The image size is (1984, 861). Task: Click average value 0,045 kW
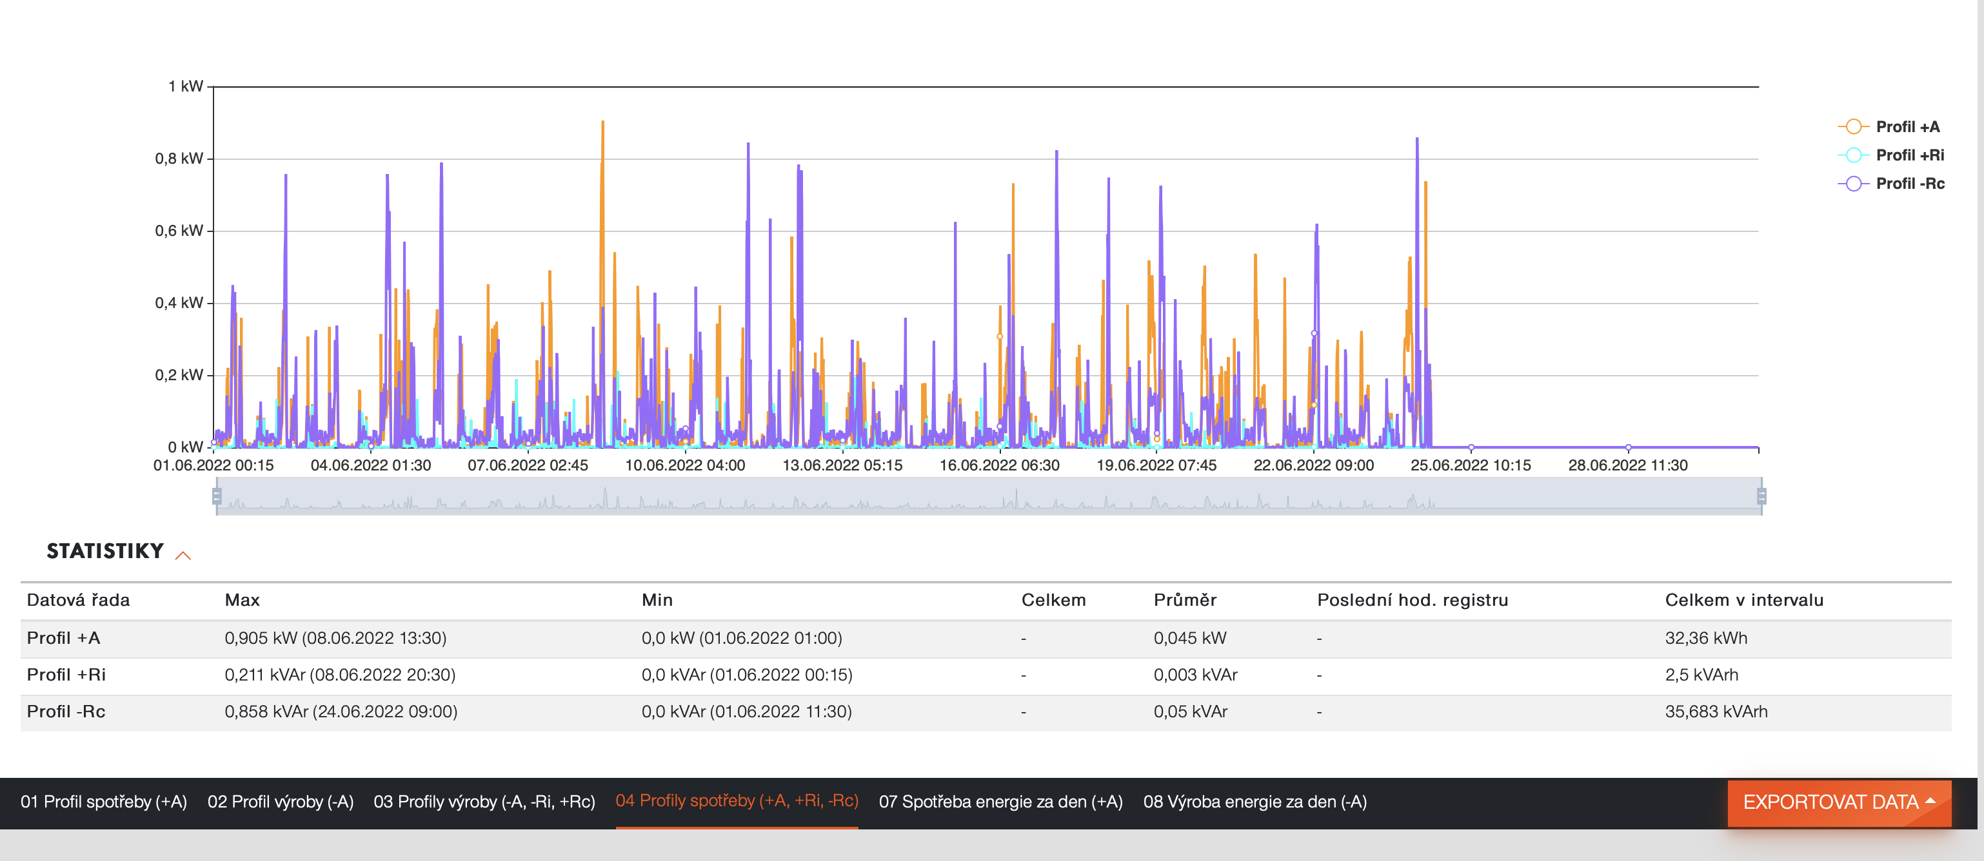tap(1190, 639)
